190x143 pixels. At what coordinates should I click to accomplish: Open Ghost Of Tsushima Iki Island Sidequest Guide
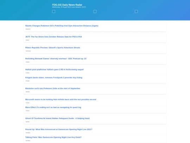[x=57, y=118]
